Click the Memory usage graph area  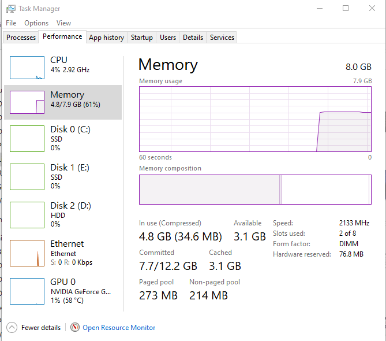[x=255, y=118]
